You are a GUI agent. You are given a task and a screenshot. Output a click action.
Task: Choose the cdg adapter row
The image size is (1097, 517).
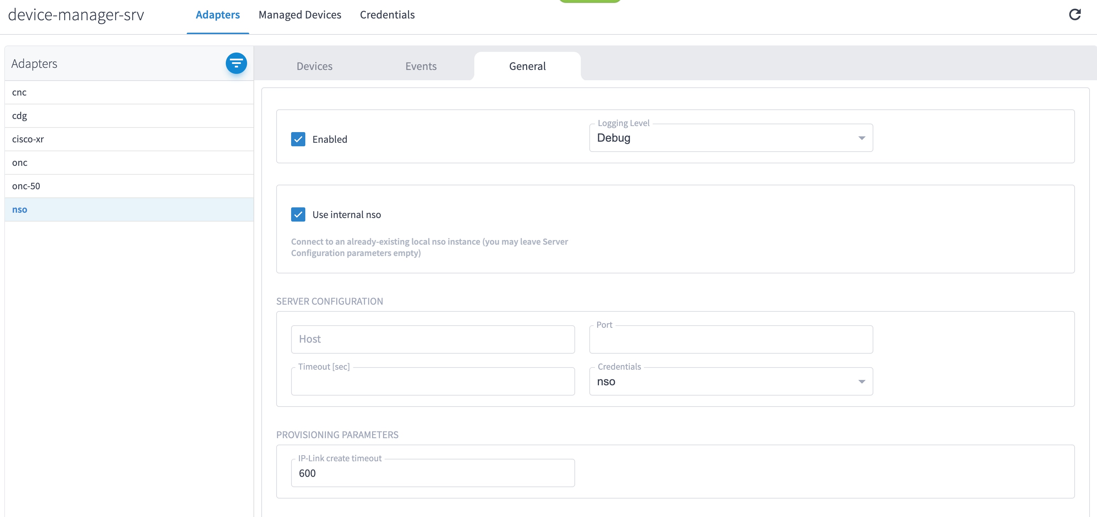tap(129, 116)
